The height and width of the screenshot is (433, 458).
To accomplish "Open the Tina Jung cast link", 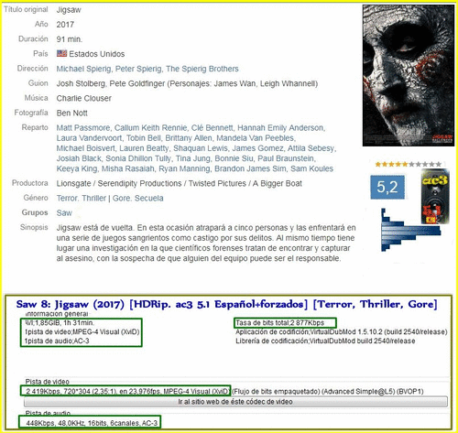I will (x=193, y=158).
